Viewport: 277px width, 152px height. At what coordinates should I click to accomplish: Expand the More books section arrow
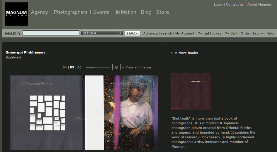(x=172, y=53)
